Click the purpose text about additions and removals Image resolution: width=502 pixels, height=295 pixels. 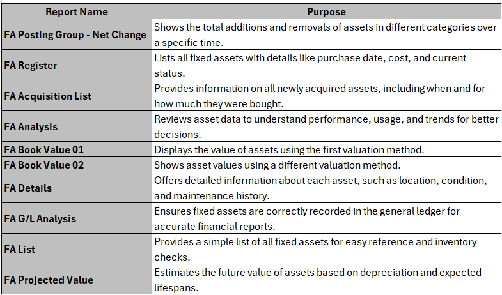326,34
